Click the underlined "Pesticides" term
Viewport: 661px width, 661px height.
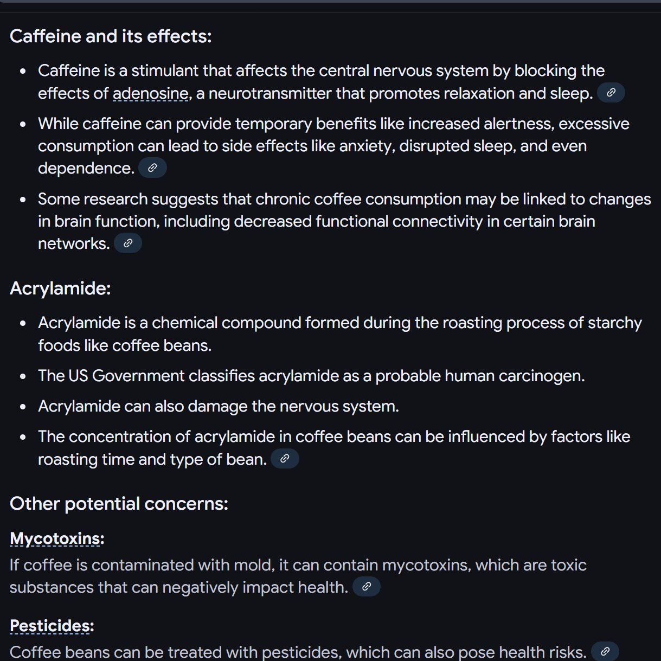tap(50, 626)
